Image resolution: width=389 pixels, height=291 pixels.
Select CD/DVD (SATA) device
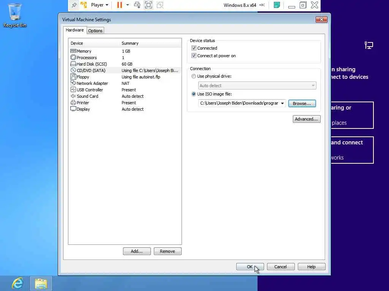click(125, 70)
